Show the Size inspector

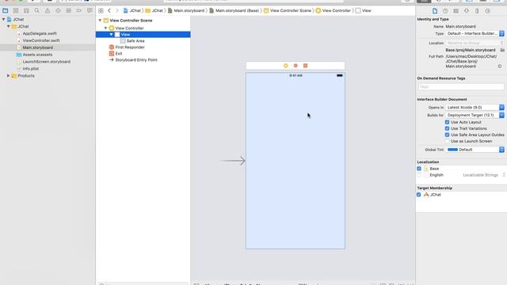[x=477, y=11]
